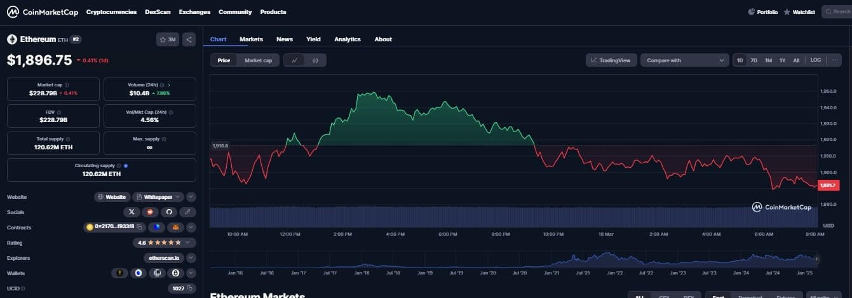
Task: Set chart range to All
Action: click(796, 60)
